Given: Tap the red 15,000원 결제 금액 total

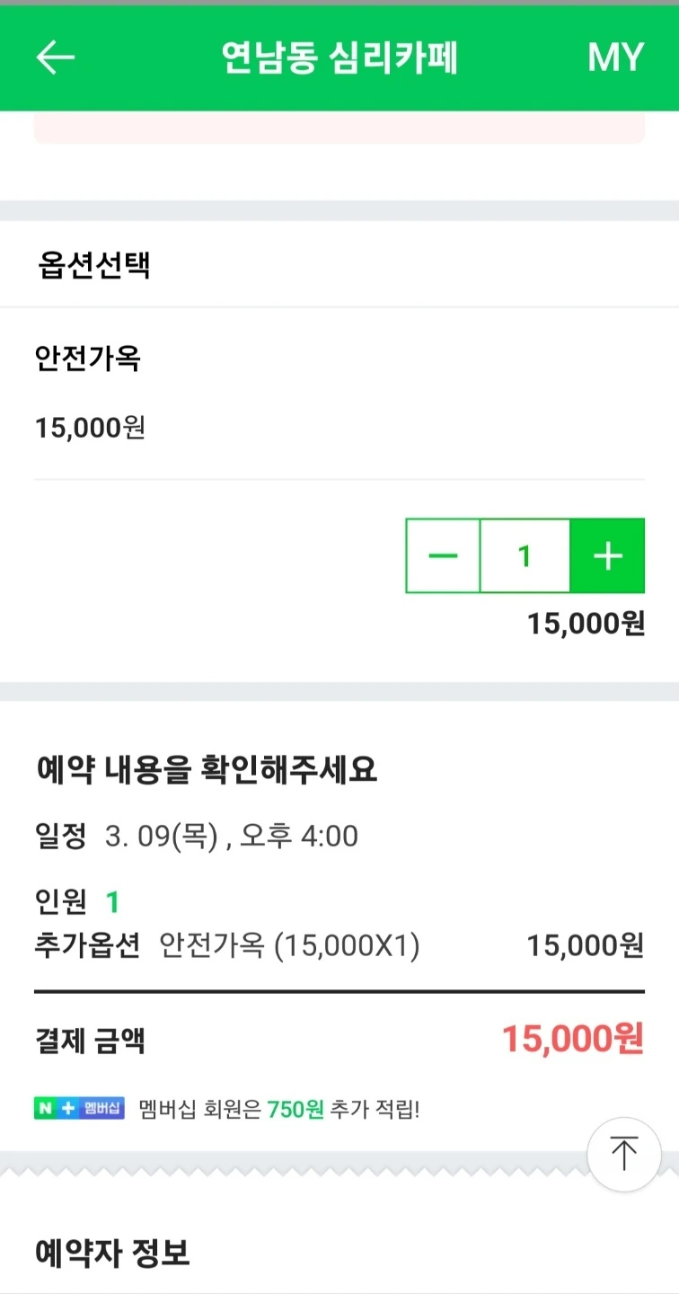Looking at the screenshot, I should click(x=573, y=1040).
